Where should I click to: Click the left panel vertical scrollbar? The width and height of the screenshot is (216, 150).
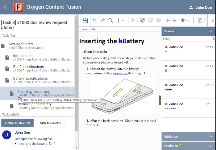coord(77,74)
